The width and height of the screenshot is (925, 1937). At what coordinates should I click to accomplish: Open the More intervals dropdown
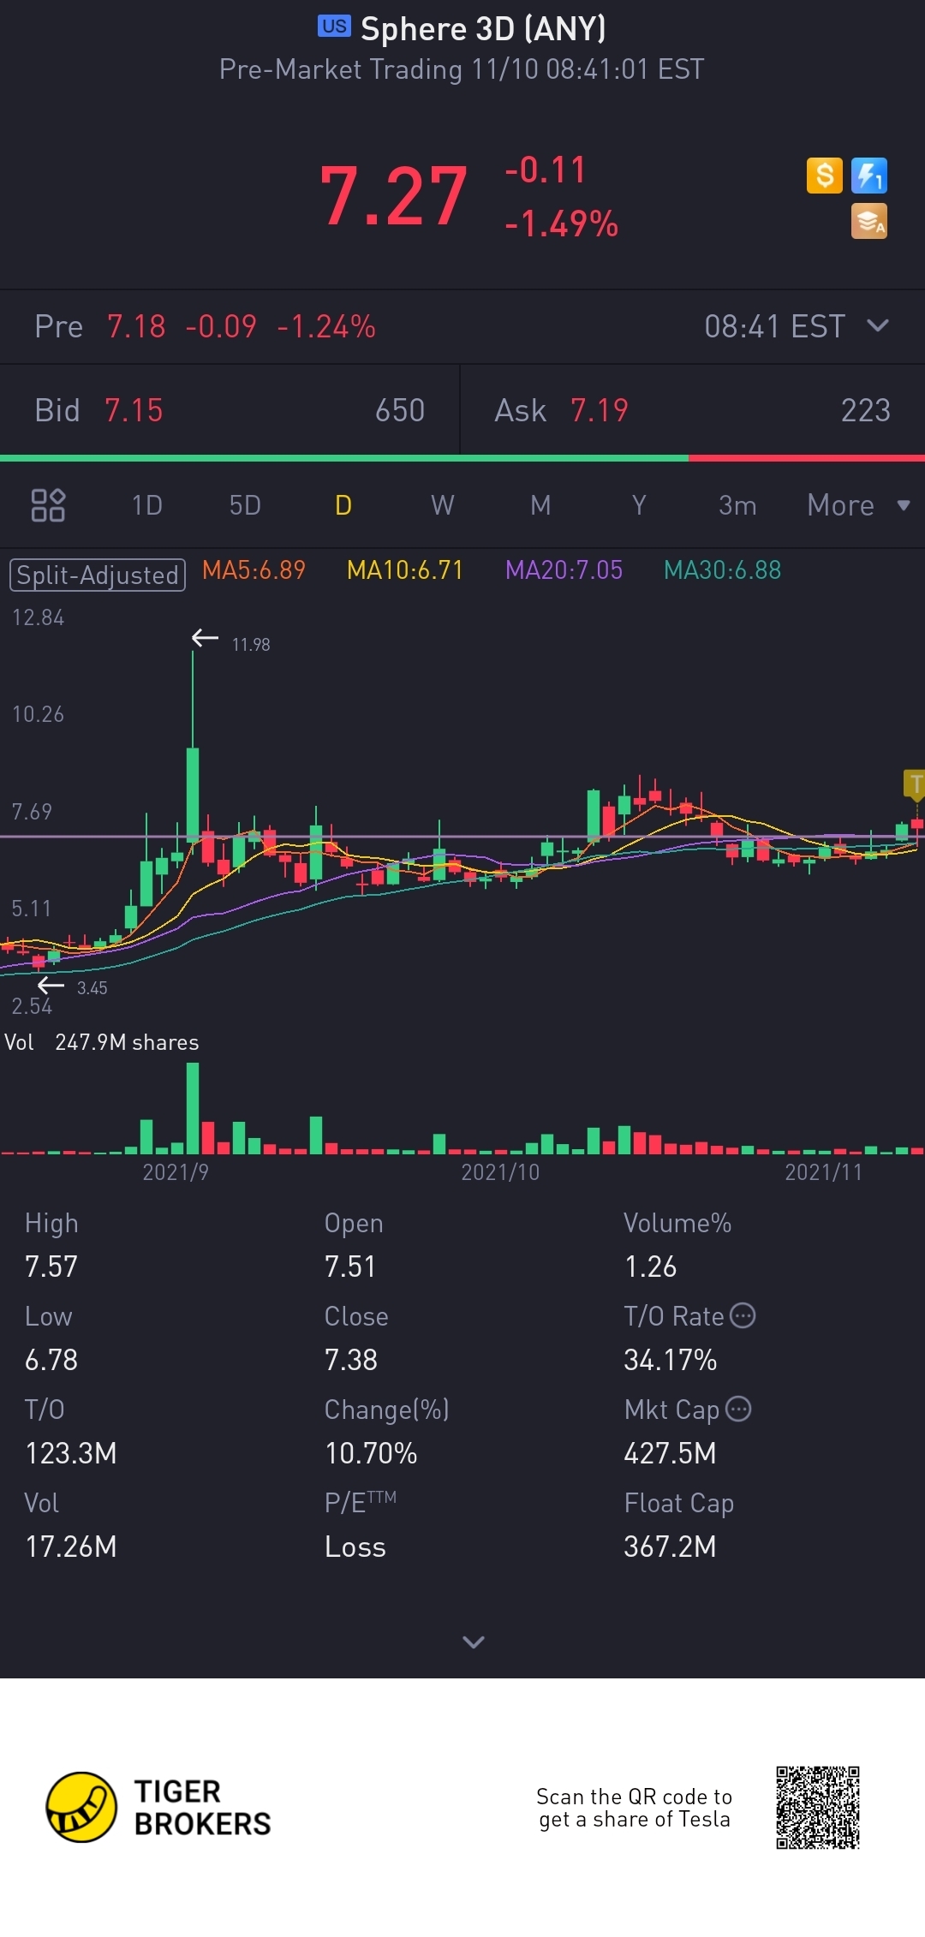coord(858,505)
